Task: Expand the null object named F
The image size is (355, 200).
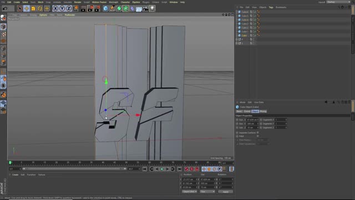Action: click(x=237, y=39)
